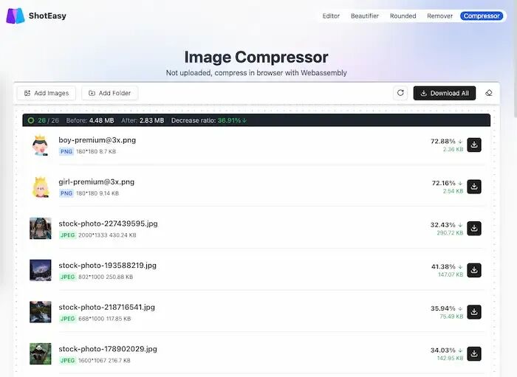Image resolution: width=517 pixels, height=377 pixels.
Task: Click the stock-photo-218716541.jpg file name
Action: click(x=107, y=307)
